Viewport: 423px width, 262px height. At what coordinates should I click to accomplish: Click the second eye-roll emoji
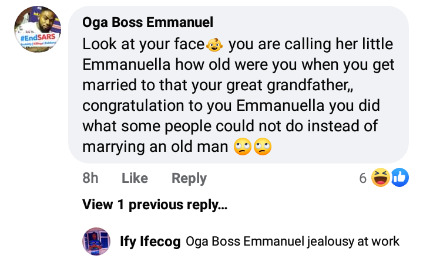tap(262, 146)
